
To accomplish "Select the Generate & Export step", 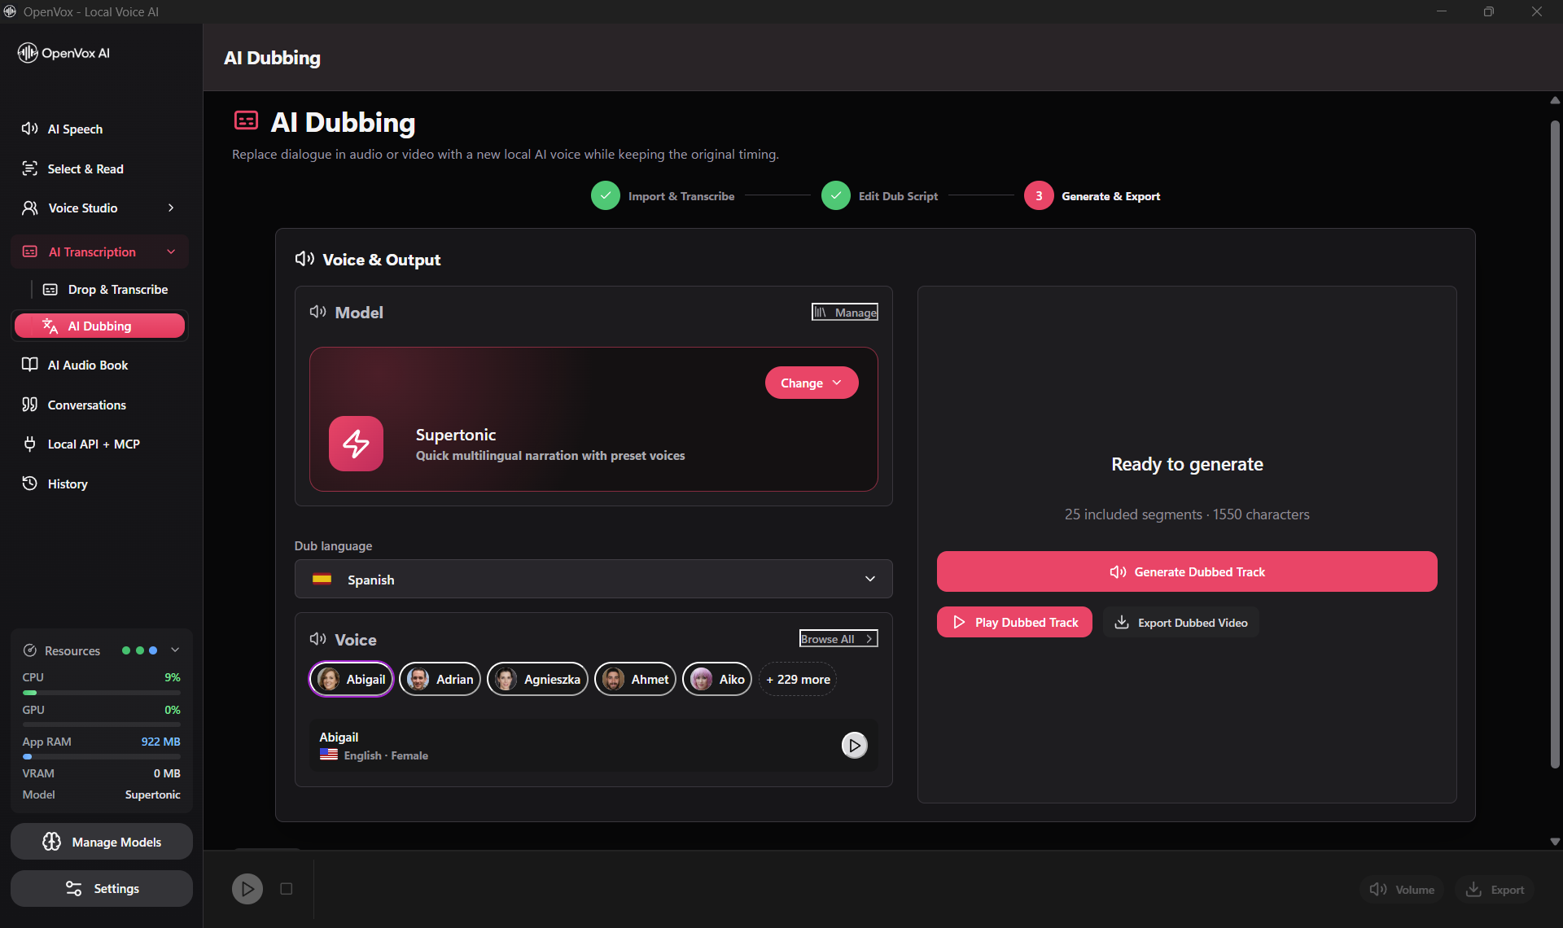I will pos(1092,196).
